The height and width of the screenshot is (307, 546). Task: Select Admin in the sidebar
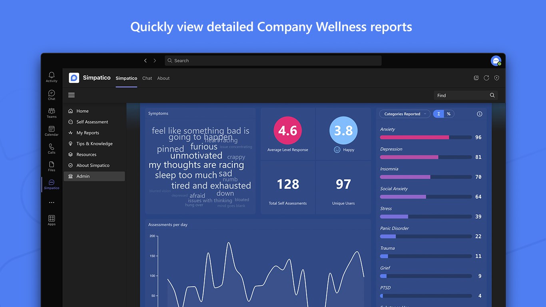click(x=94, y=176)
